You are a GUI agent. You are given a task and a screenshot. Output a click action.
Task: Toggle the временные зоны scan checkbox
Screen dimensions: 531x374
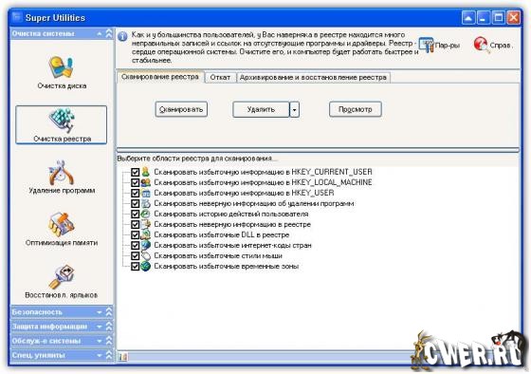pos(135,267)
